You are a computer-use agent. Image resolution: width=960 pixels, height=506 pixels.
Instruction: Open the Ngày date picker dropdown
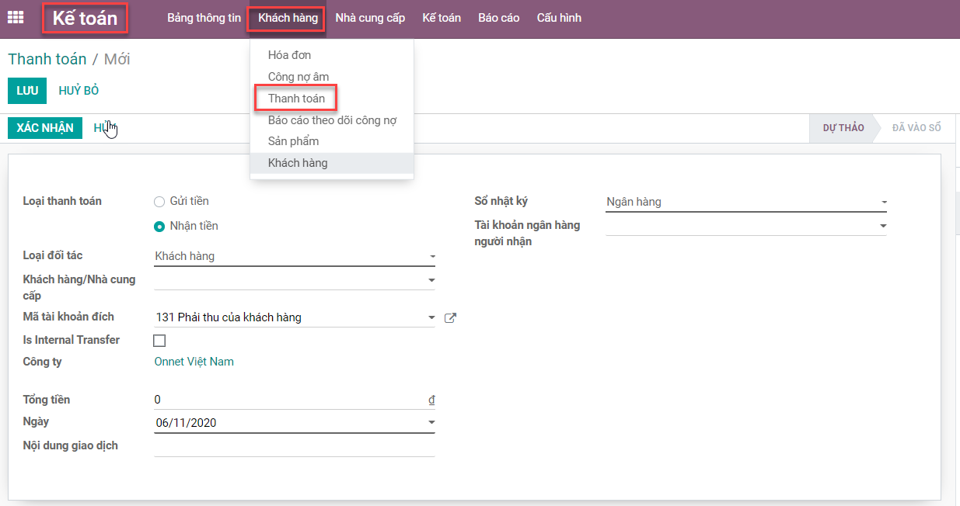pos(432,423)
